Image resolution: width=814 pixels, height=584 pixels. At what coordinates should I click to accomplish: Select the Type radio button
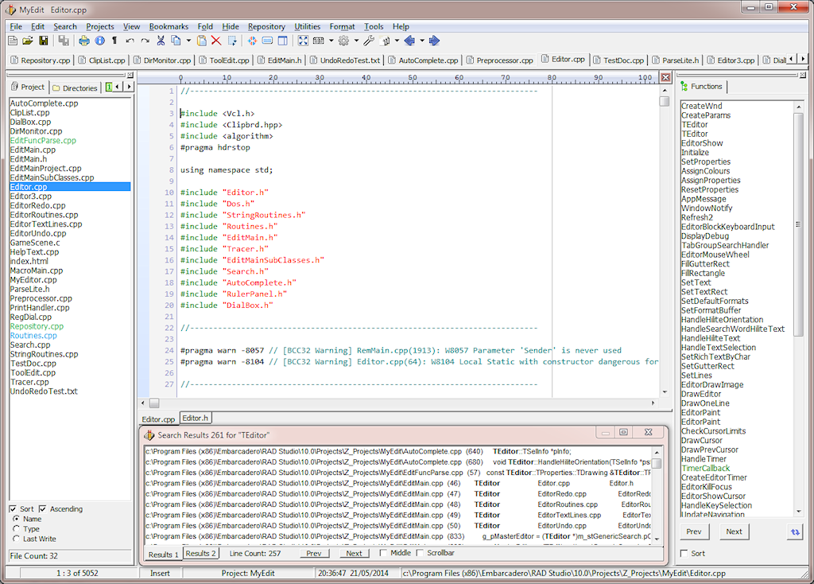(16, 529)
